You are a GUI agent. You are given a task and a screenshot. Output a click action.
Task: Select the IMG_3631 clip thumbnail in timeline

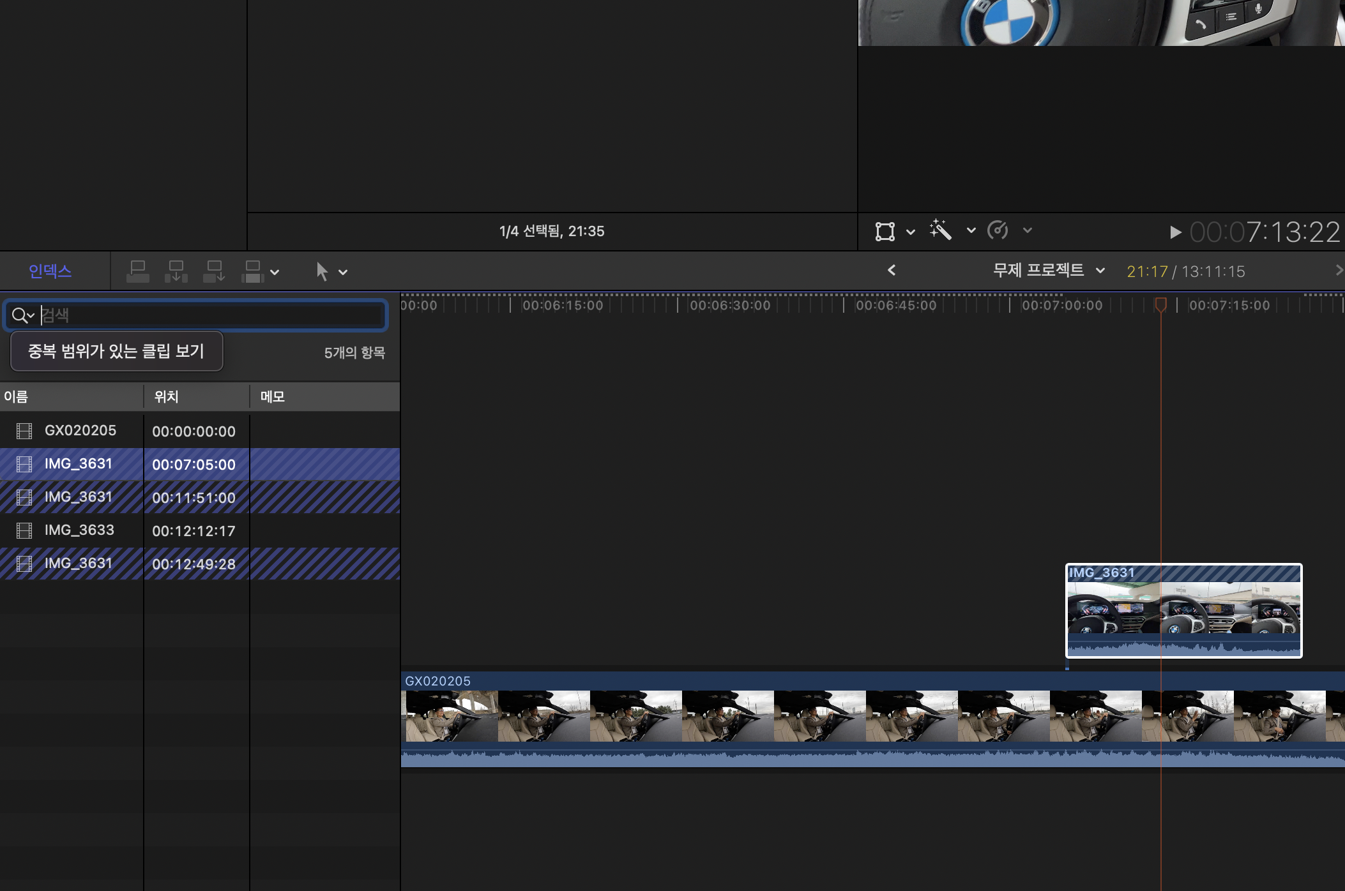1183,607
